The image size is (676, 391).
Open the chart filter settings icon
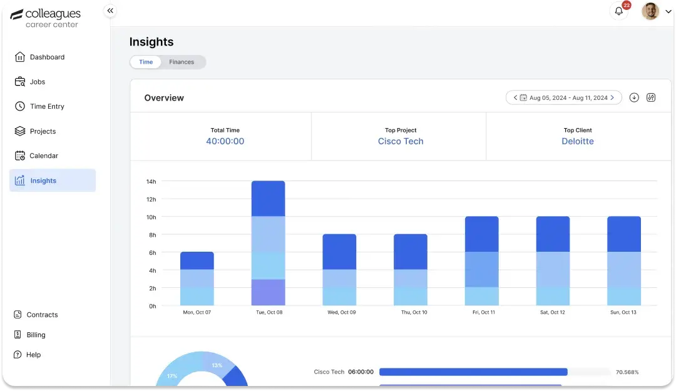coord(651,97)
